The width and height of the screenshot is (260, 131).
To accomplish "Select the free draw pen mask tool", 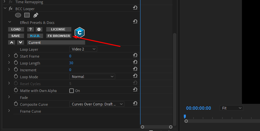I will (36, 15).
